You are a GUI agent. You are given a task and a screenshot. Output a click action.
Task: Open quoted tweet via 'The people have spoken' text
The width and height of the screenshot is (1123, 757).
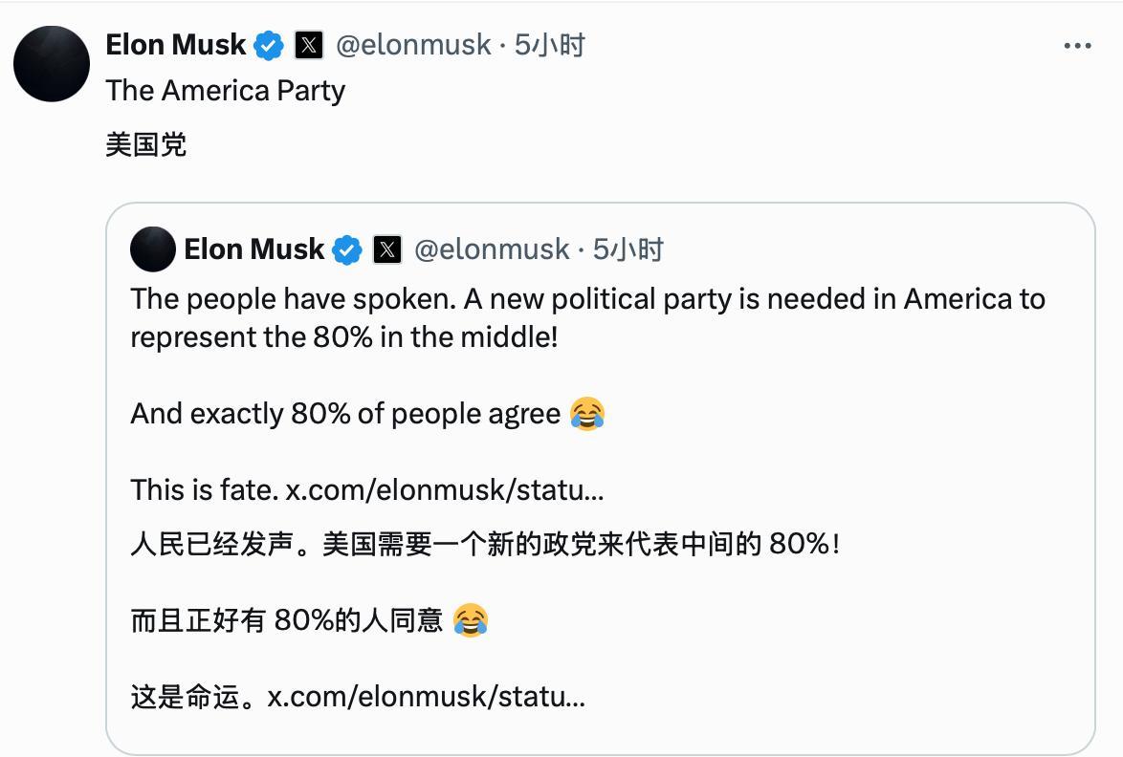click(x=293, y=299)
